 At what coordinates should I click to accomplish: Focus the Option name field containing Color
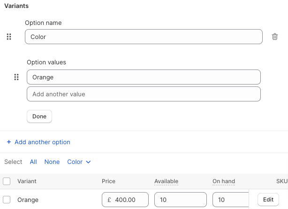pos(143,37)
